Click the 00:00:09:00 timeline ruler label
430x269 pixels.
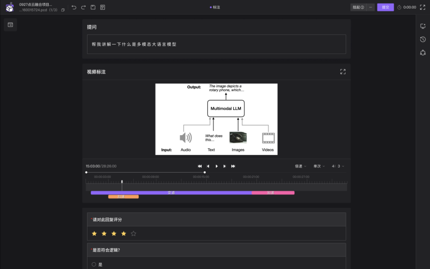point(151,177)
